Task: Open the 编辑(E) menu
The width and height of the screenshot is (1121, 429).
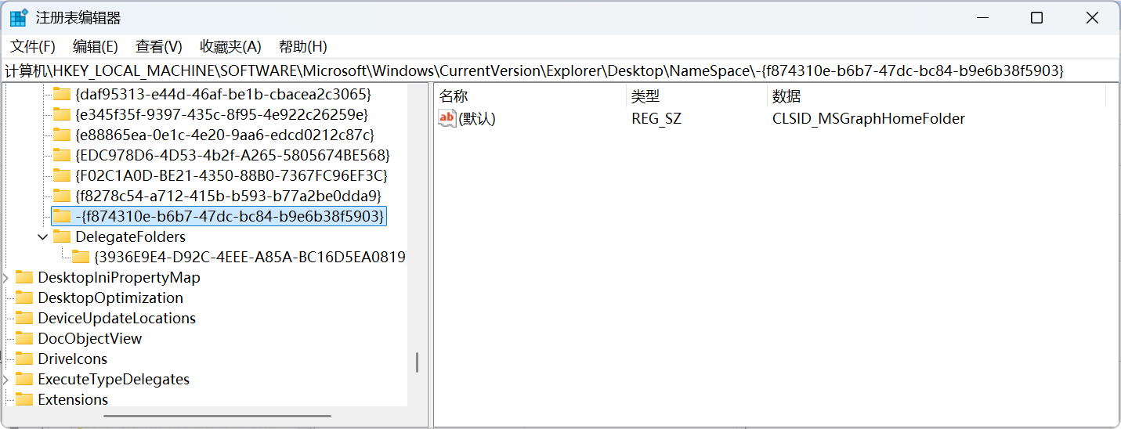Action: 96,46
